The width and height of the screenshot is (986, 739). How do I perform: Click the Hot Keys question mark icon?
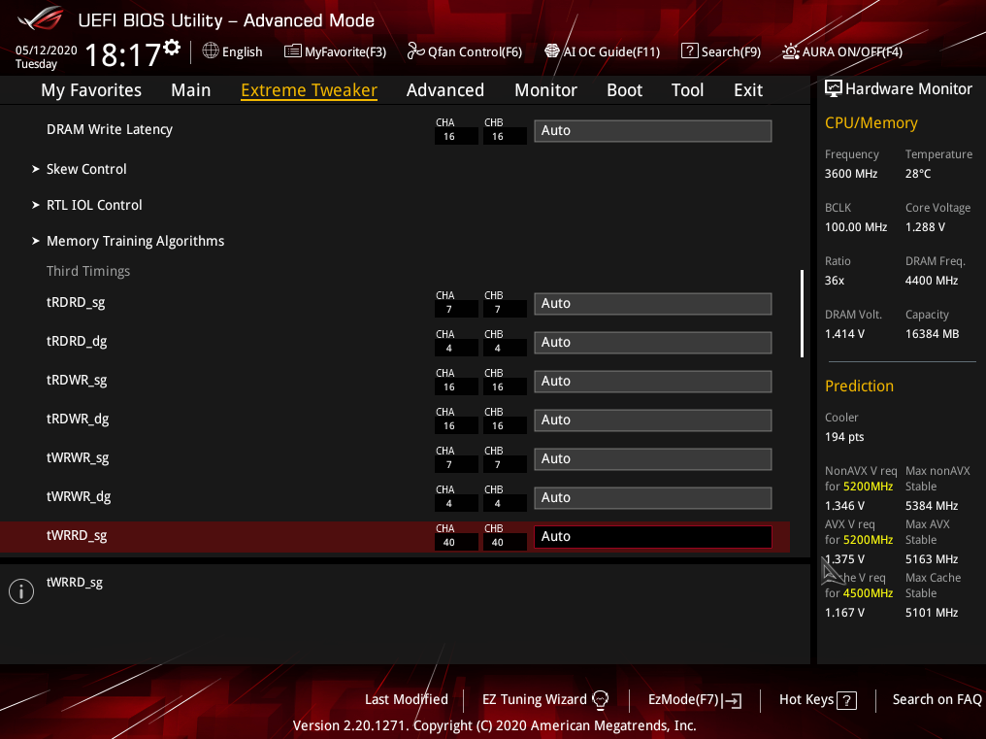[x=847, y=700]
